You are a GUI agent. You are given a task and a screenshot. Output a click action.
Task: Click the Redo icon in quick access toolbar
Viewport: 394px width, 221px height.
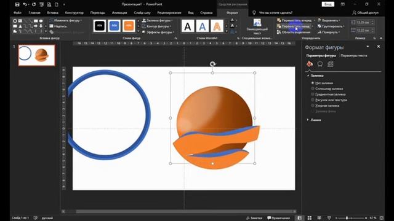(34, 4)
